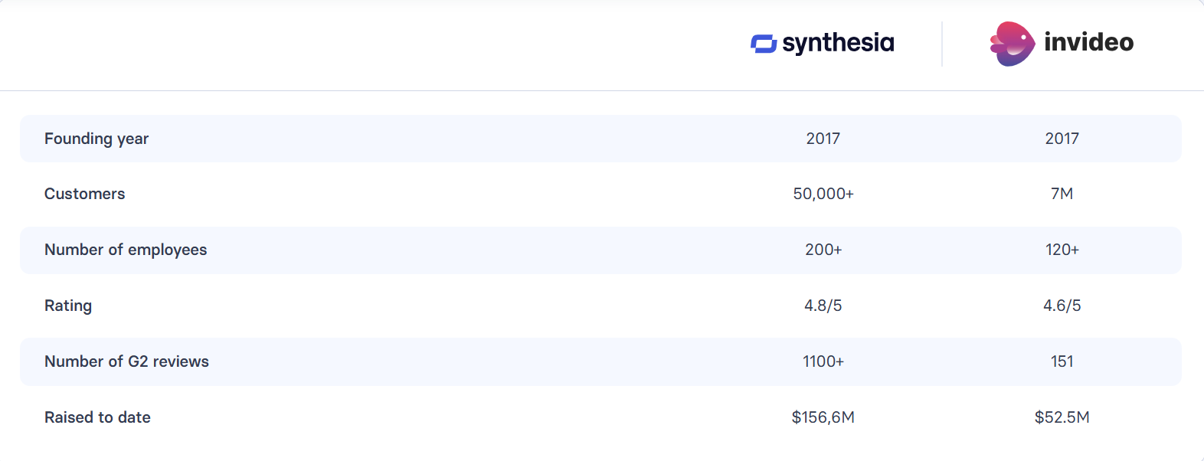Click invideo's 120+ employees value
This screenshot has width=1204, height=461.
tap(1062, 250)
